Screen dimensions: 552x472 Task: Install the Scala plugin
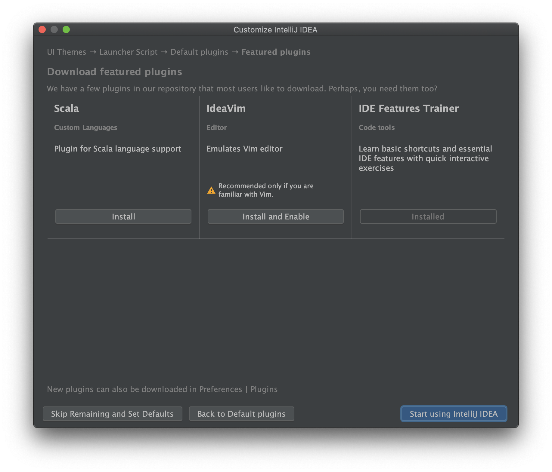click(123, 216)
